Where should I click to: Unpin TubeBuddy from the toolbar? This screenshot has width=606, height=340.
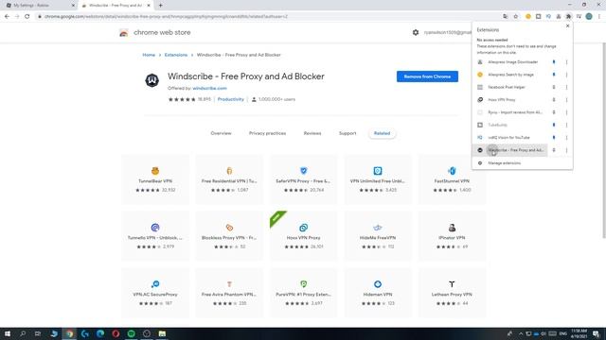[554, 125]
